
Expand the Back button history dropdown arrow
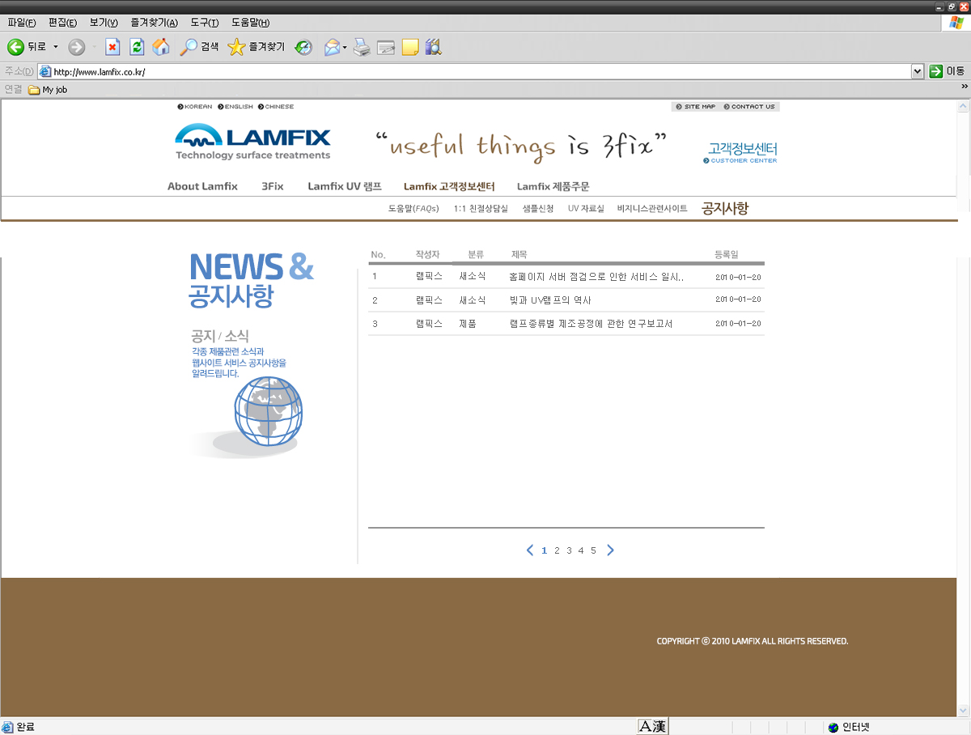coord(56,47)
